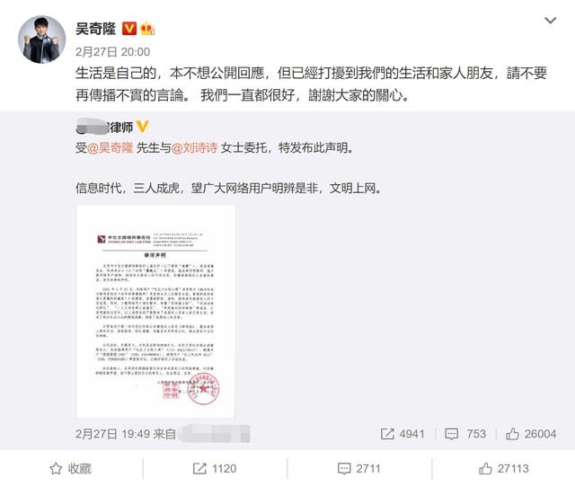
Task: Open the 吴奇隆 username profile link
Action: (x=96, y=29)
